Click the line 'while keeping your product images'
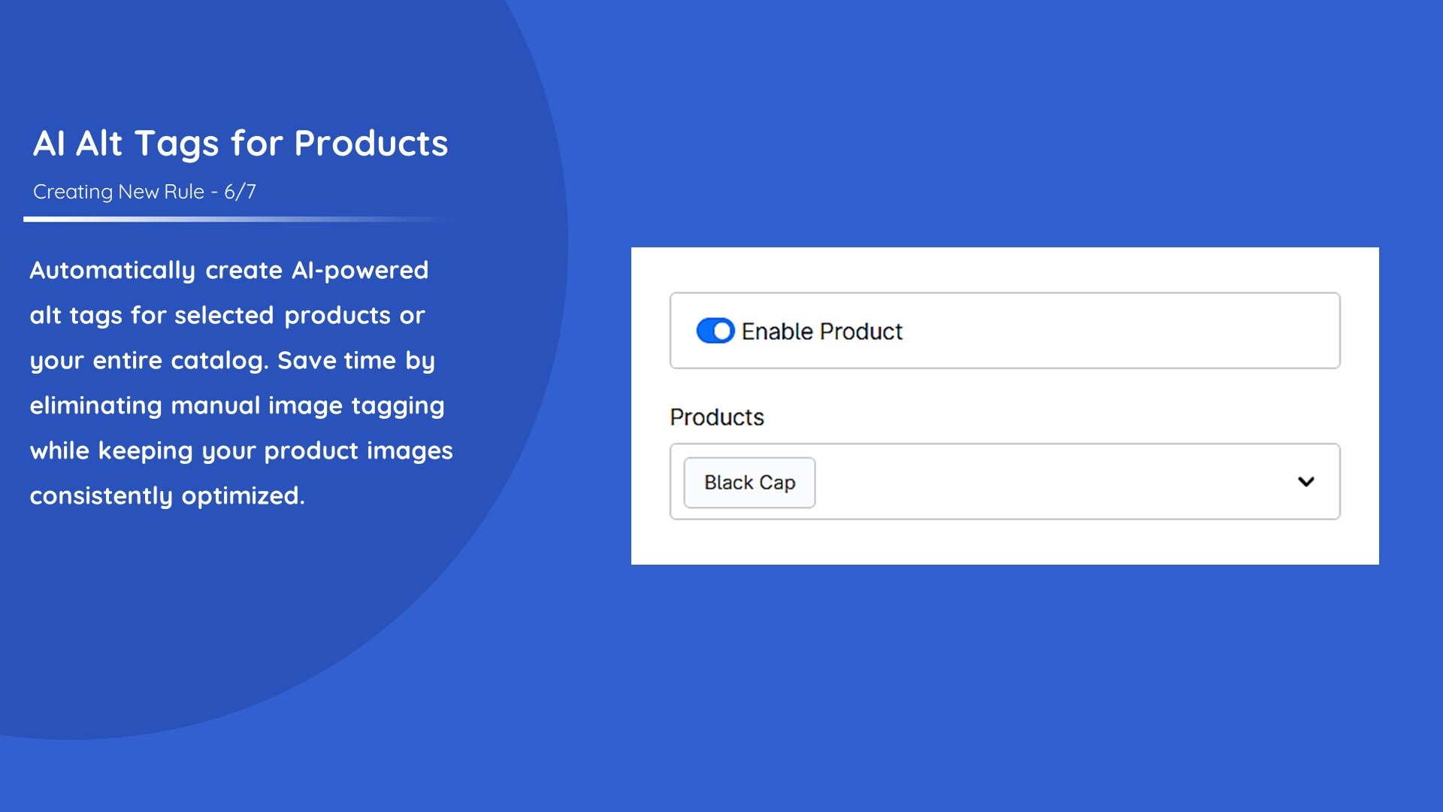1443x812 pixels. (x=241, y=450)
